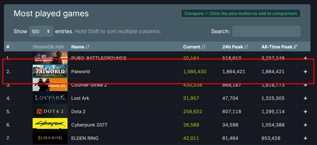Select Lost Ark current players 31,957
Screen dimensions: 317x145
tap(191, 98)
